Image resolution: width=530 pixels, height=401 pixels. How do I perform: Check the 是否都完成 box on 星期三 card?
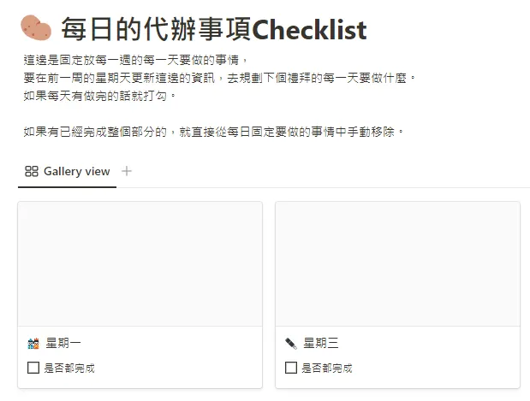(x=291, y=369)
